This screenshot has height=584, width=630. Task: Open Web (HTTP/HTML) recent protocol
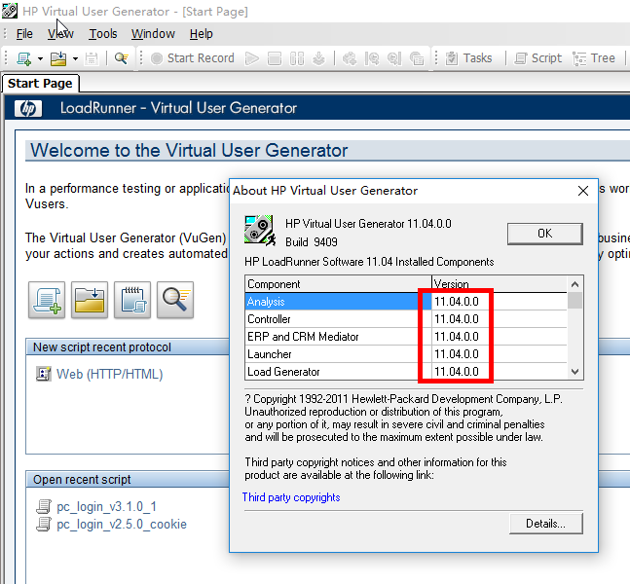[x=110, y=375]
